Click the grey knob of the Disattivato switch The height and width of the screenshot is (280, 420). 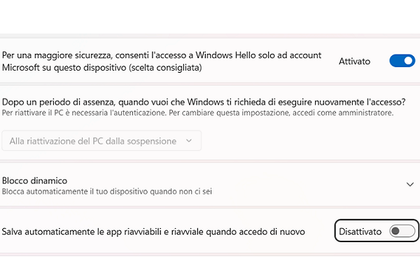[x=396, y=231]
